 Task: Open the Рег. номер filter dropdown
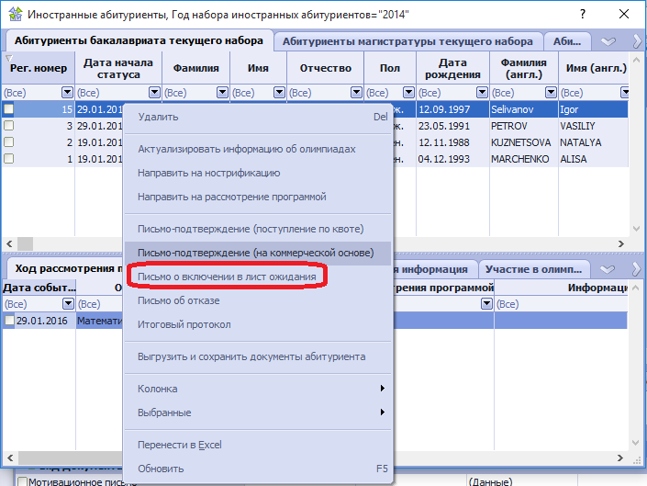coord(67,93)
